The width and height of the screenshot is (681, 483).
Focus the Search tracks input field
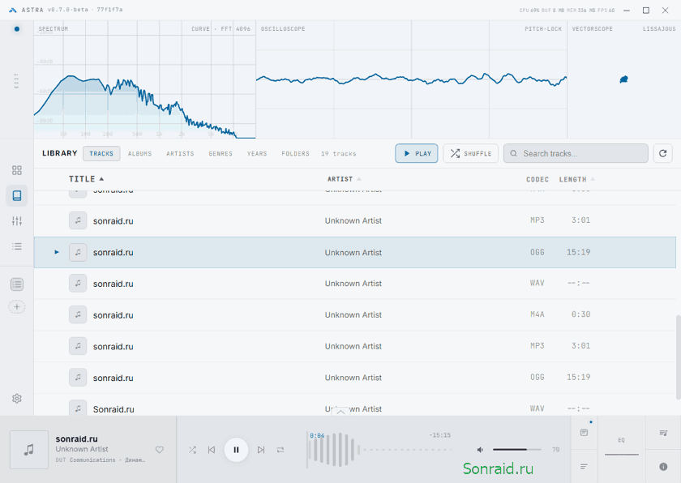(x=576, y=153)
